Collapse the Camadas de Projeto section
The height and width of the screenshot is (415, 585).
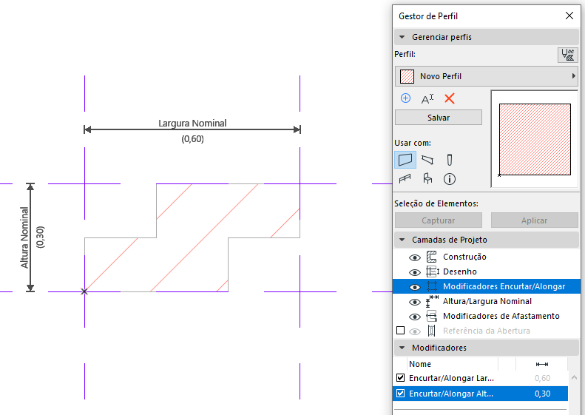click(x=402, y=240)
